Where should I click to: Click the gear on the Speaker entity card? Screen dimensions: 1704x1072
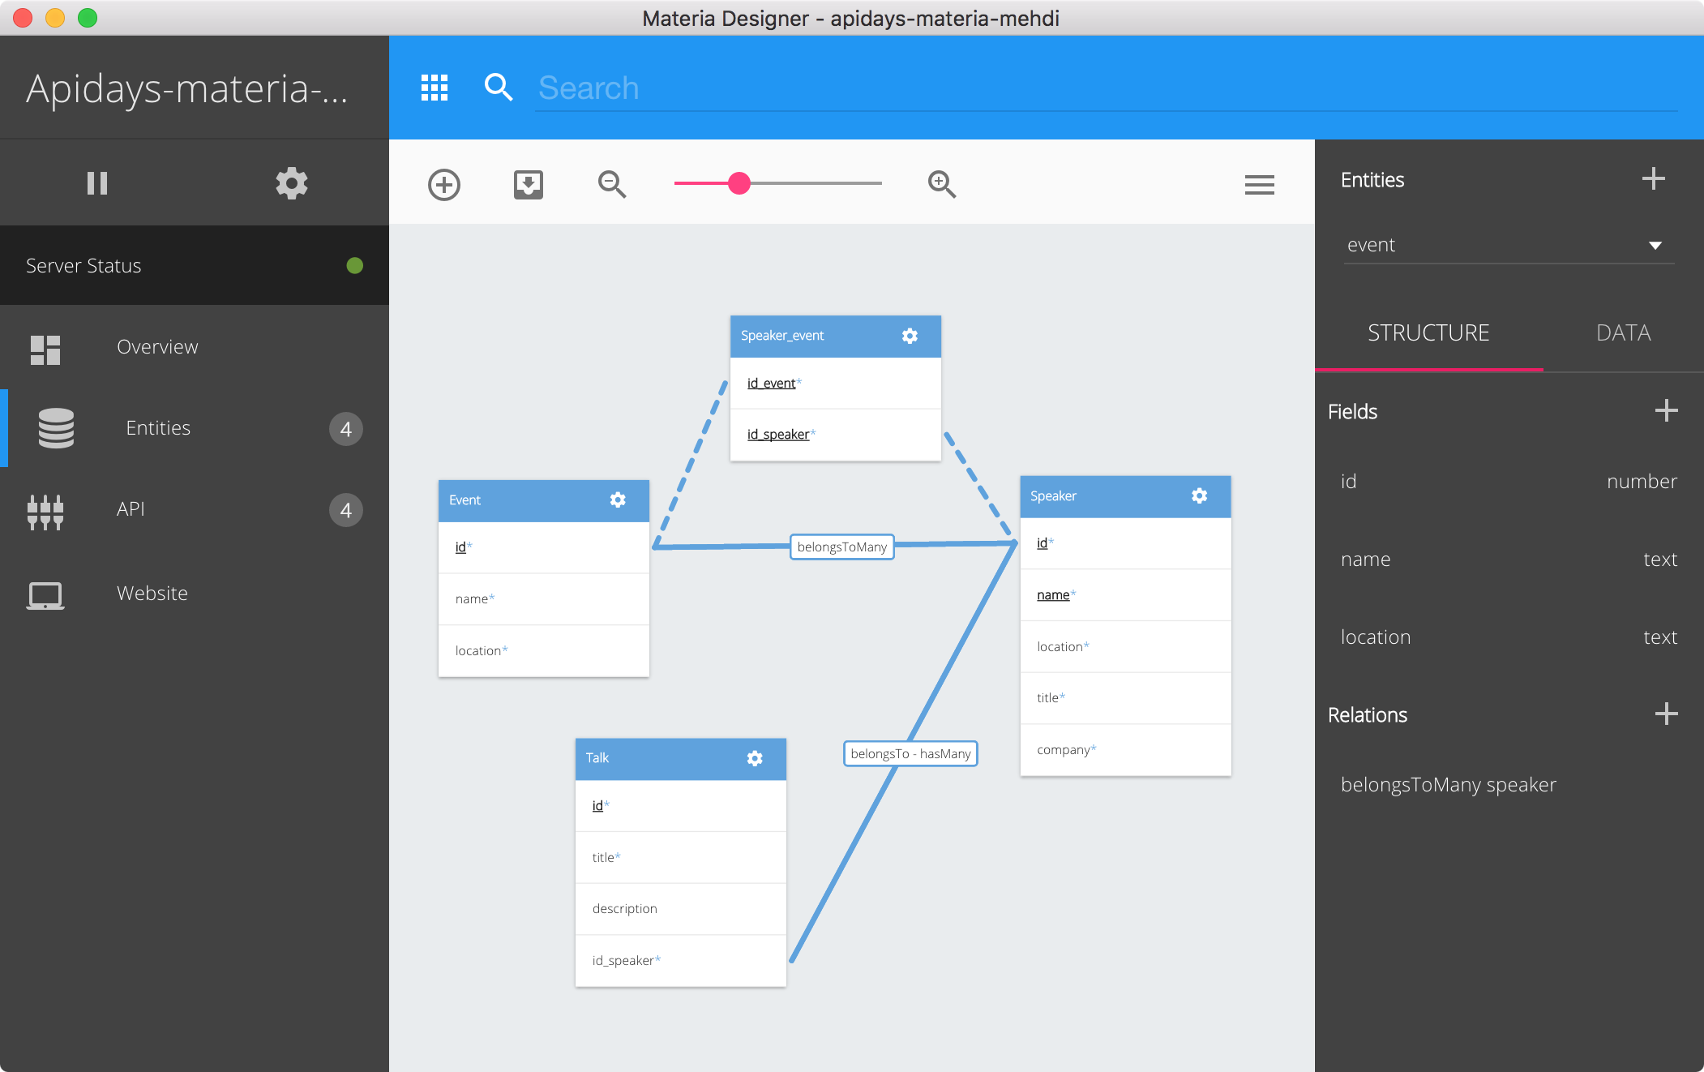click(1200, 495)
